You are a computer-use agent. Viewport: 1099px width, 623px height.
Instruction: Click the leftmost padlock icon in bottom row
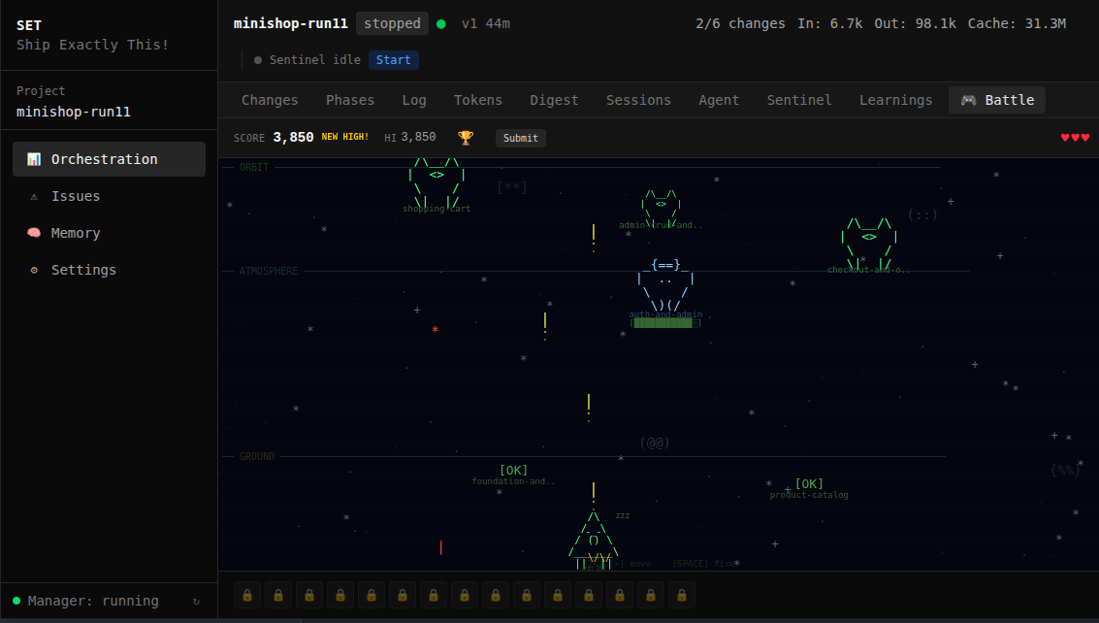coord(247,594)
